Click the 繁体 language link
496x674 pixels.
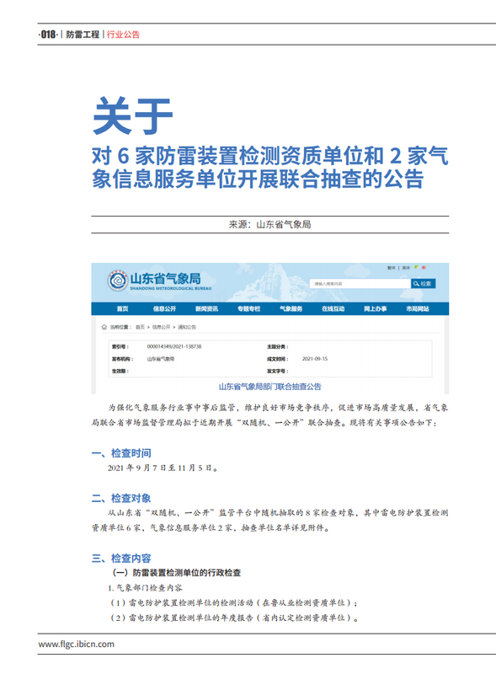[391, 268]
